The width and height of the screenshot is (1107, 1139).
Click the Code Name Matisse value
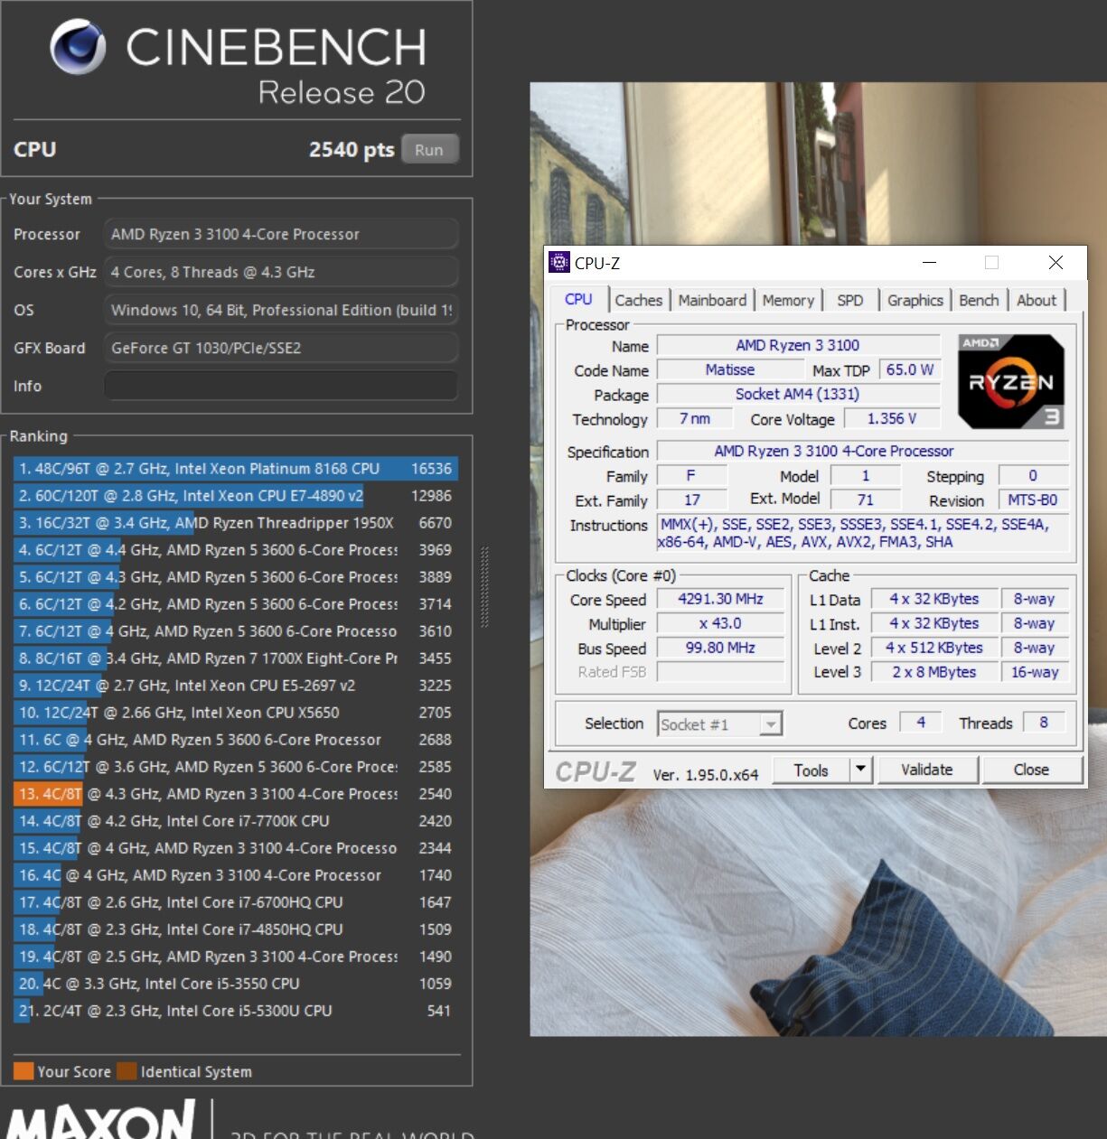click(x=729, y=369)
